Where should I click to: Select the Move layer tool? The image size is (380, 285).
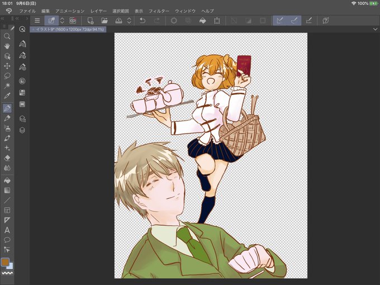pos(7,66)
